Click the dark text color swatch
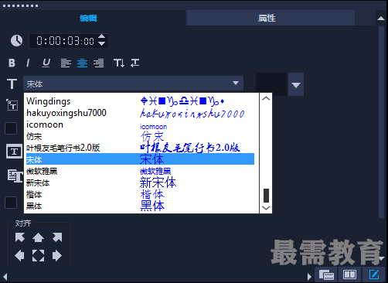The height and width of the screenshot is (283, 388). pyautogui.click(x=271, y=84)
